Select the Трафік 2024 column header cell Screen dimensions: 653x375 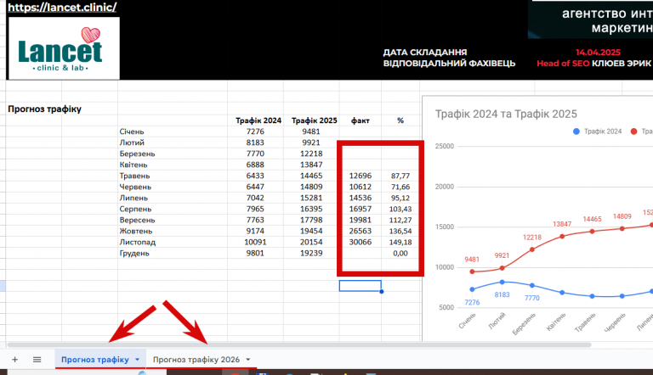[258, 120]
